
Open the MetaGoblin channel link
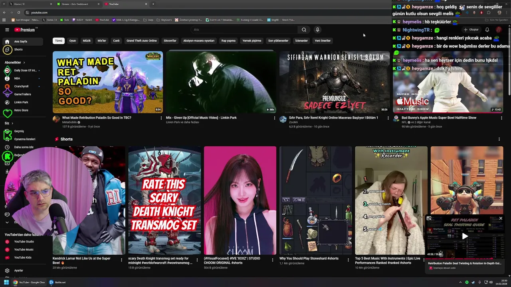click(x=69, y=122)
